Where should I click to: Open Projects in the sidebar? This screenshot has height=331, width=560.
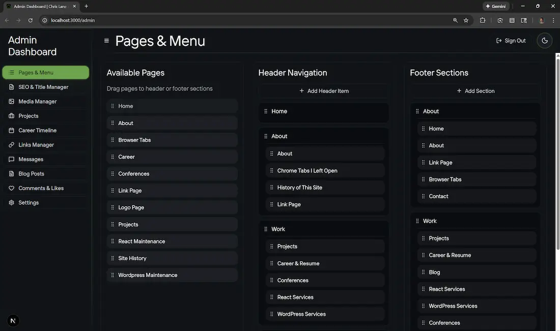46,116
